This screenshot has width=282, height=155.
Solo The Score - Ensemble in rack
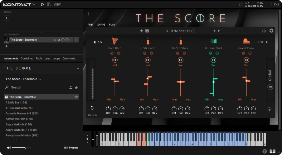(55, 40)
